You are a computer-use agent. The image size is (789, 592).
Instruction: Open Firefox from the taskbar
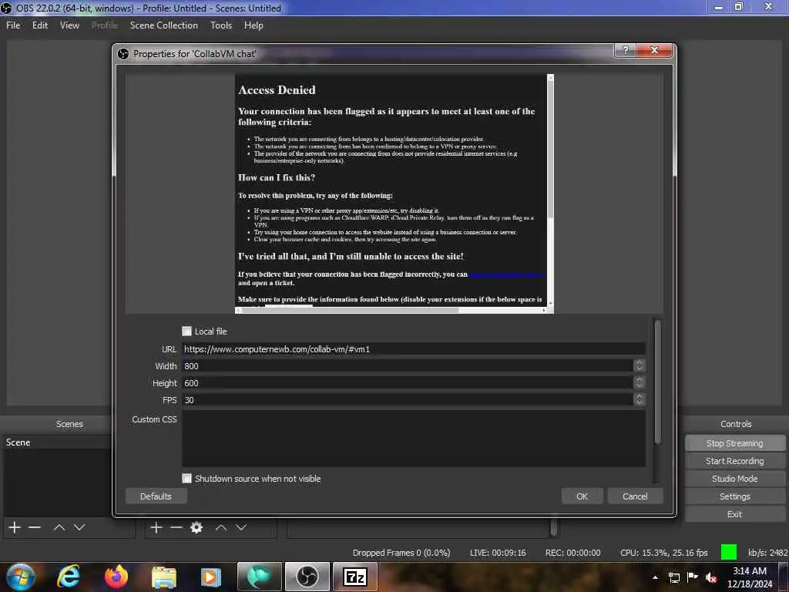(116, 577)
